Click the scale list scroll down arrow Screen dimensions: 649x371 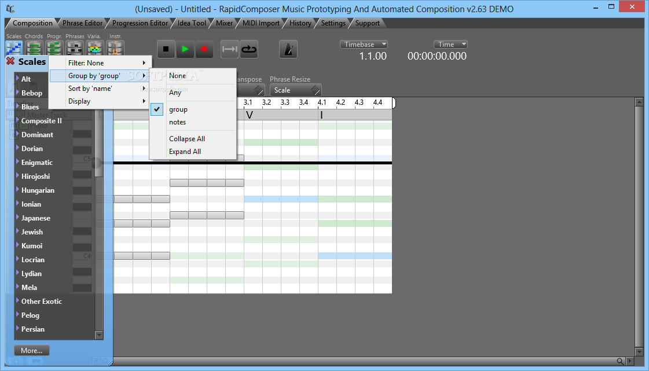[x=98, y=335]
